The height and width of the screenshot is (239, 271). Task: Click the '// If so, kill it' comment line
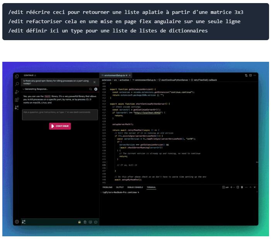pyautogui.click(x=127, y=165)
